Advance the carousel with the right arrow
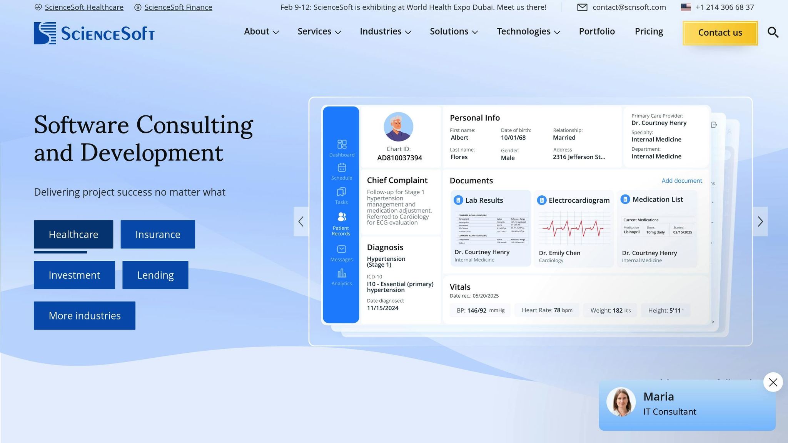The image size is (788, 443). pos(760,221)
